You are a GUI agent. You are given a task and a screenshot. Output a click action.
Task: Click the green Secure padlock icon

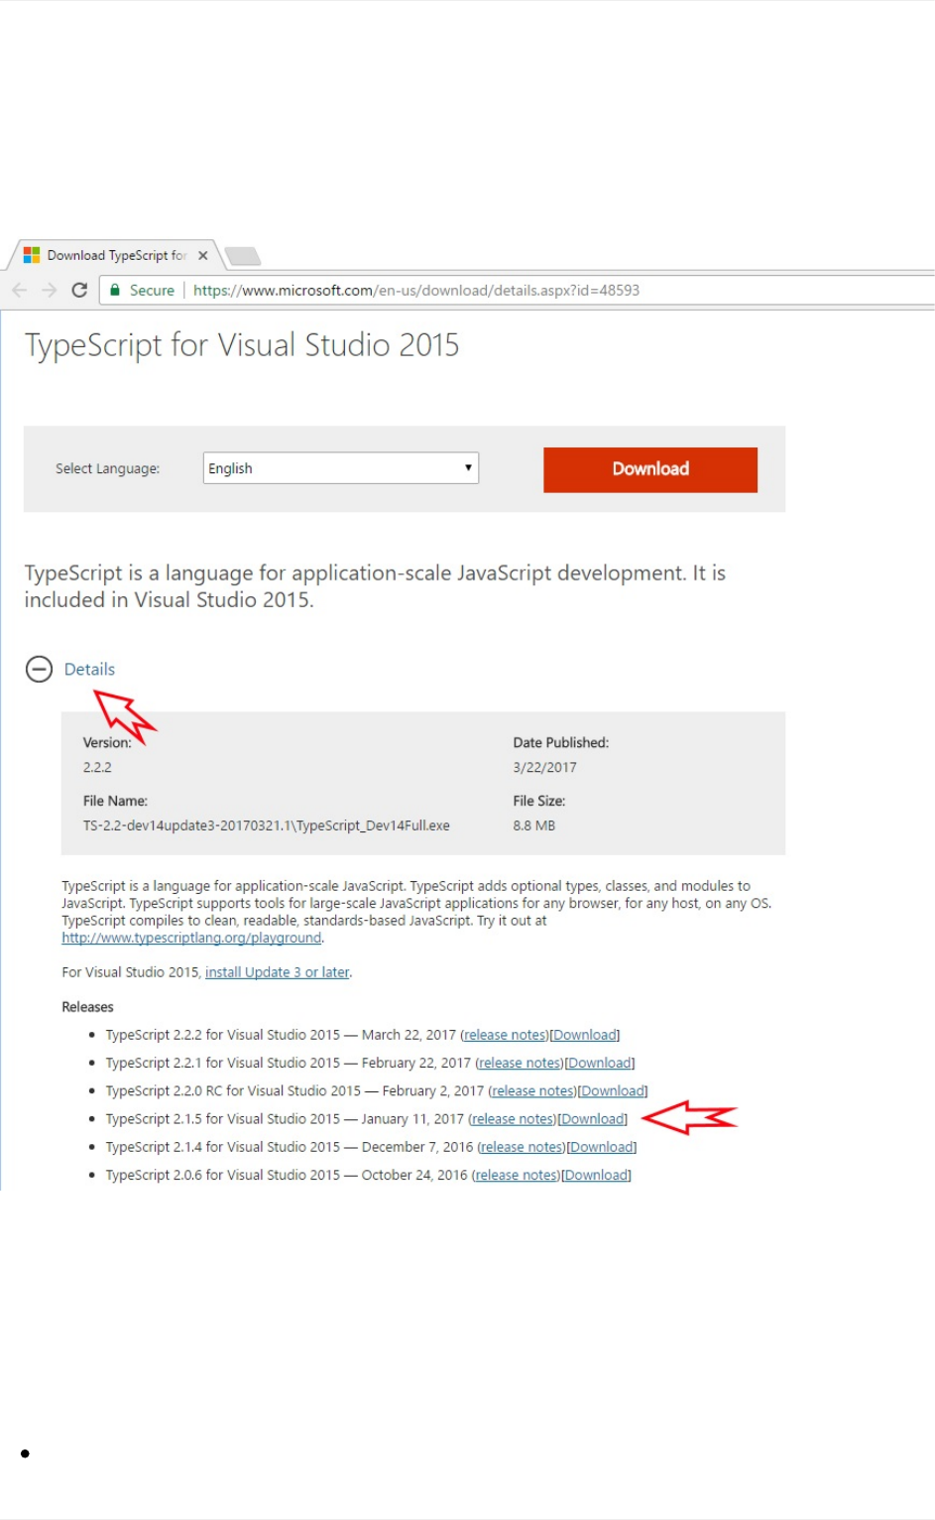coord(115,290)
